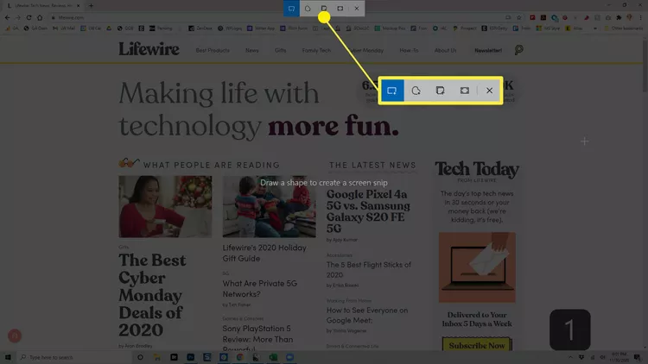648x364 pixels.
Task: Click author link by Tim Fisher
Action: 237,304
